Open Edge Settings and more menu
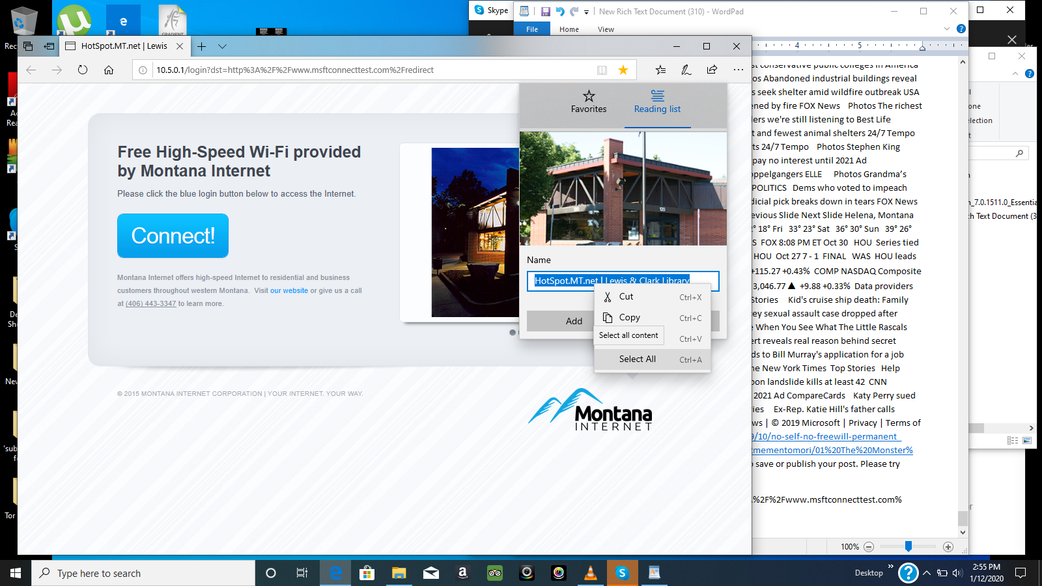Screen dimensions: 1042x586 (x=738, y=70)
